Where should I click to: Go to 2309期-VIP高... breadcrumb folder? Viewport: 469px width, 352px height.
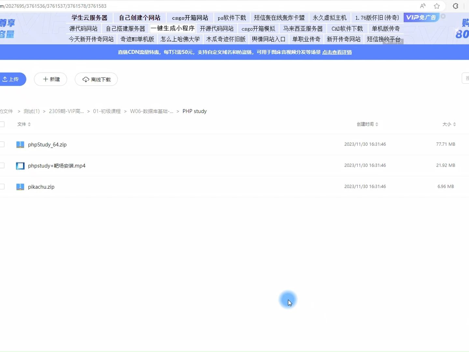[66, 111]
